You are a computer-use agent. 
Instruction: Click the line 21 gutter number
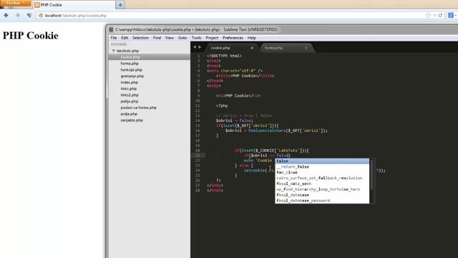pos(198,156)
